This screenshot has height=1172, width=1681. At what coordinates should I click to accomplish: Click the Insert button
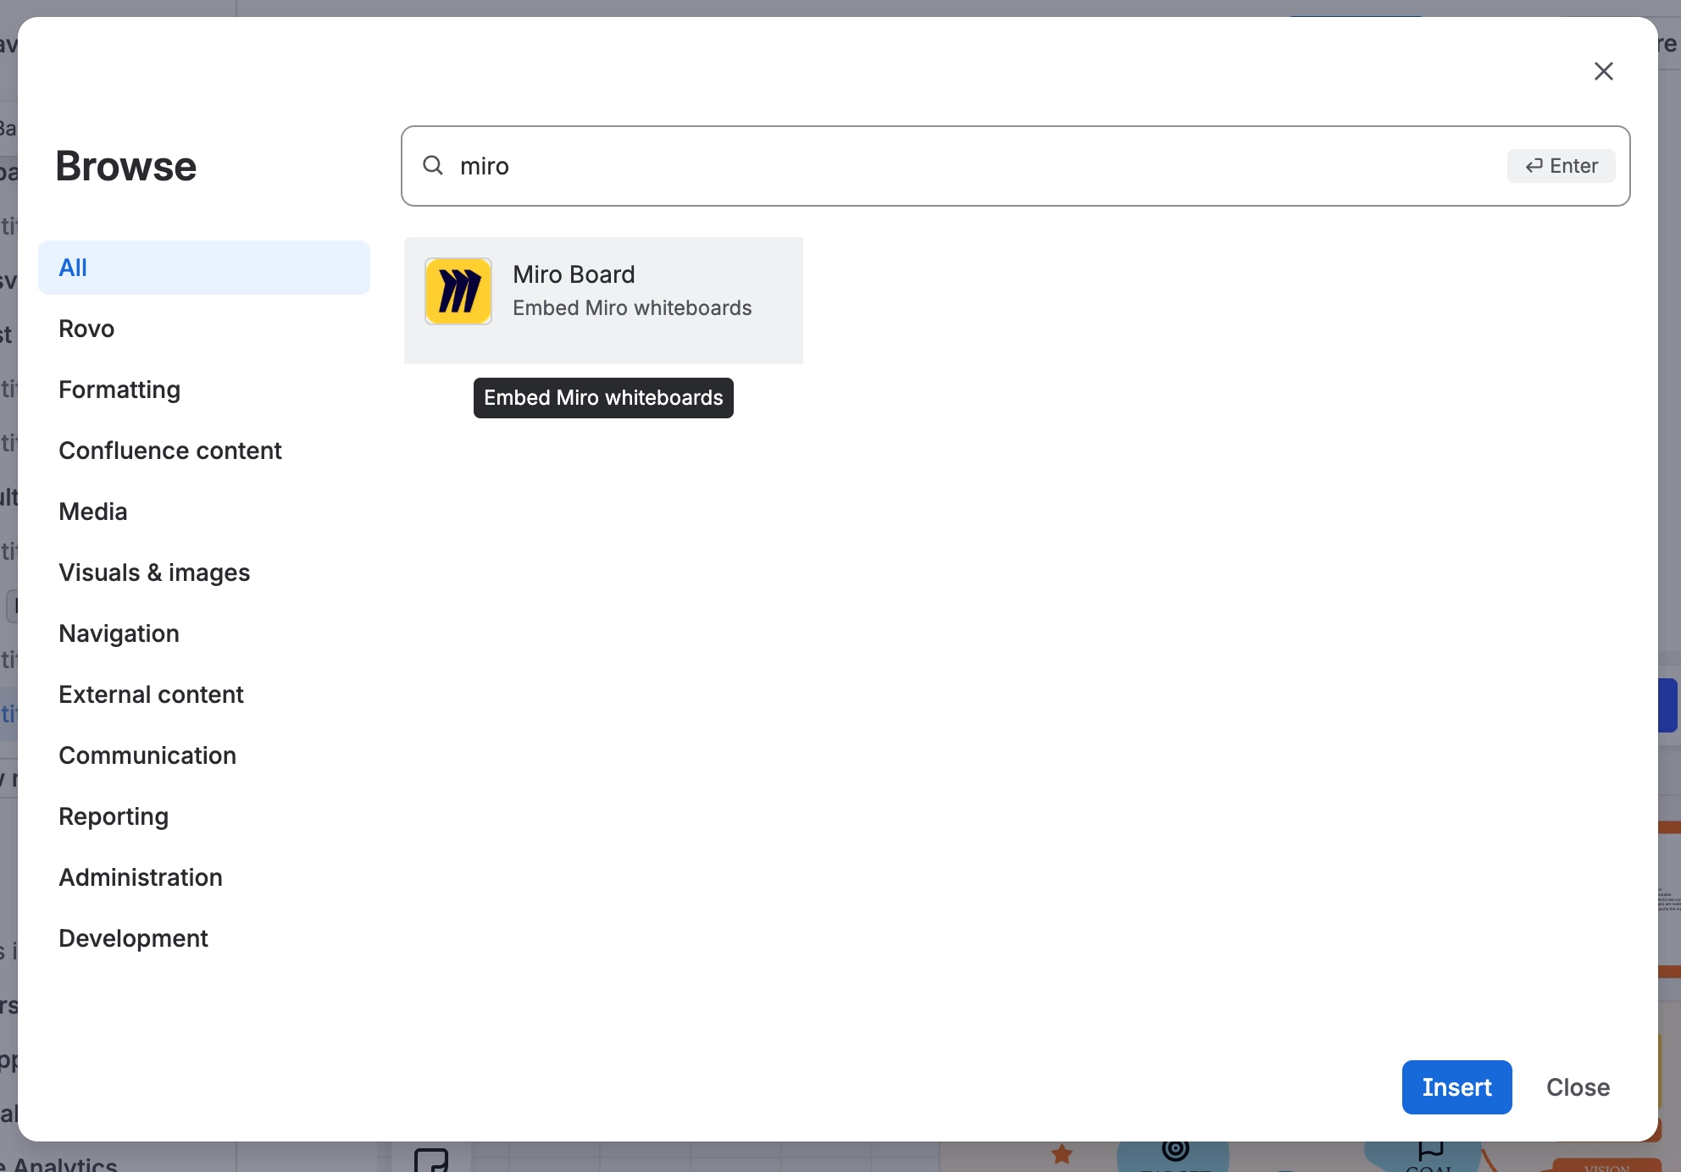pyautogui.click(x=1456, y=1087)
